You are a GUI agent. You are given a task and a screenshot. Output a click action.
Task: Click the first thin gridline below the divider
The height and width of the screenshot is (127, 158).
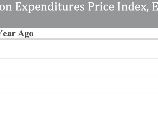79,59
